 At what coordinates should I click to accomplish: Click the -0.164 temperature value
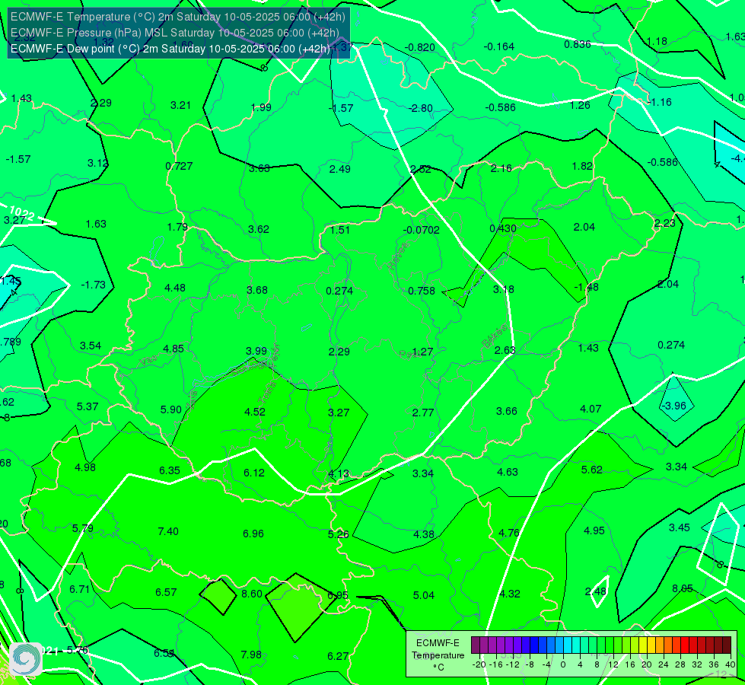499,46
